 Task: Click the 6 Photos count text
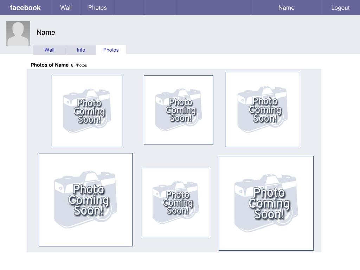click(x=79, y=65)
